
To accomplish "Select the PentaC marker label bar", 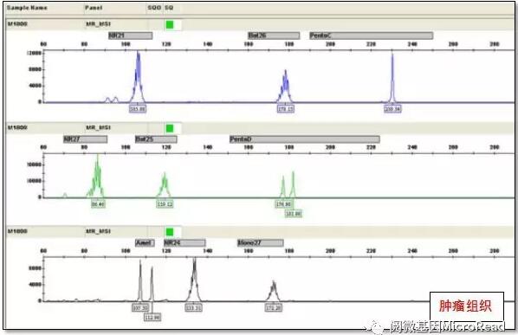I will point(371,35).
